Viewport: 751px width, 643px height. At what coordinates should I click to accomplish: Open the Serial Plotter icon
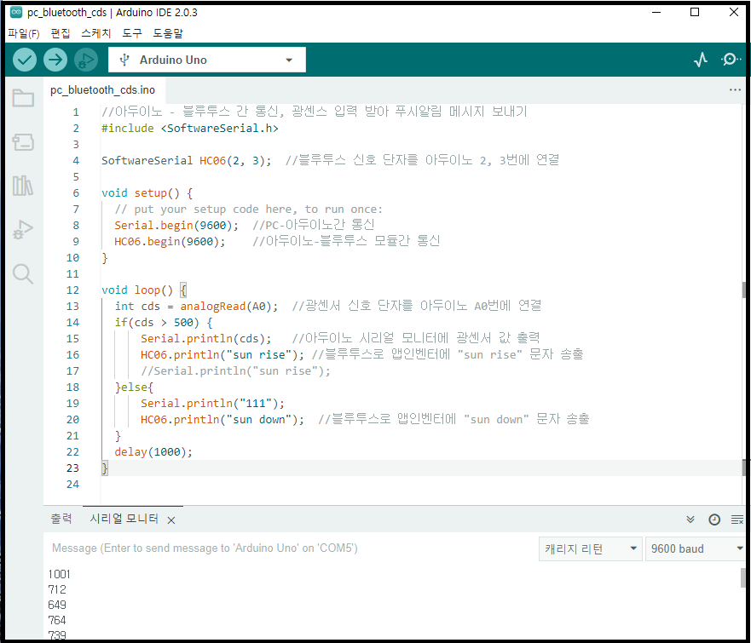coord(701,60)
